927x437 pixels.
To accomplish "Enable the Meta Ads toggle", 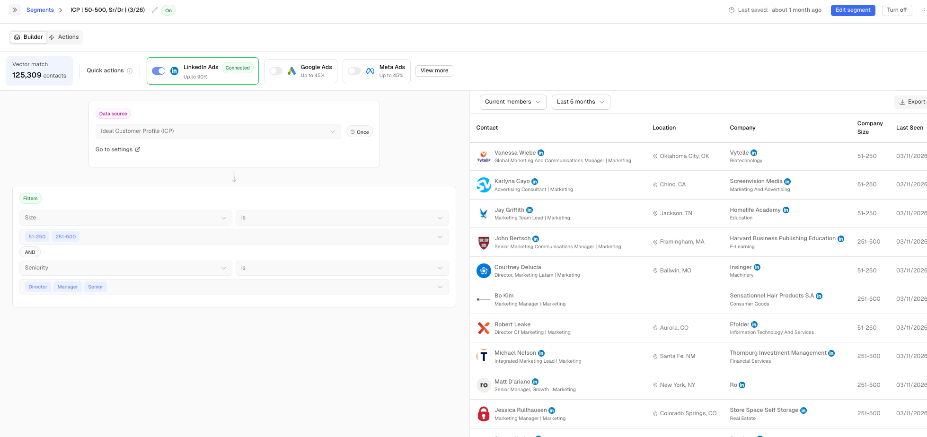I will click(x=354, y=71).
